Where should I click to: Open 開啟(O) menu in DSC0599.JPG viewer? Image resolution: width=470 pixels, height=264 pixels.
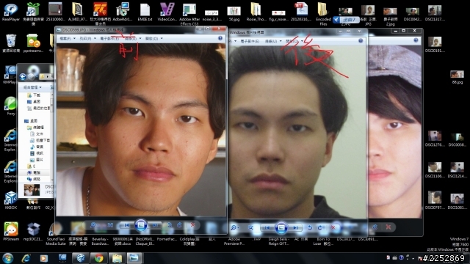[152, 39]
